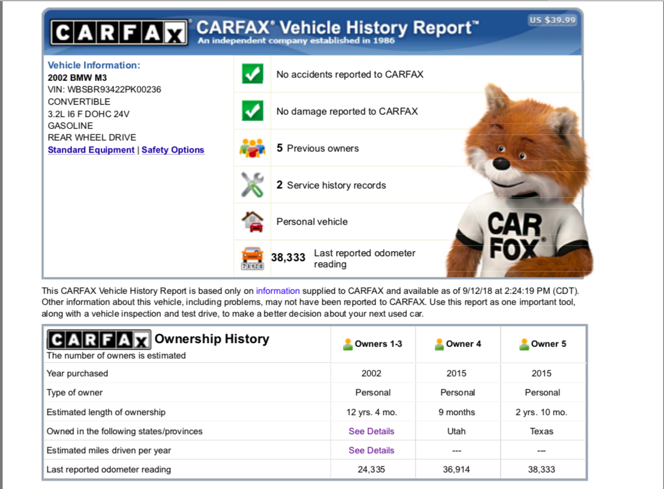
Task: Click the 'Owned in the following states/provinces' label
Action: 125,431
